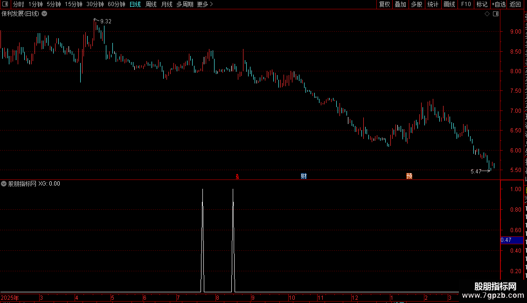This screenshot has height=303, width=527.
Task: Click the blue 财 financial report marker
Action: pos(304,176)
